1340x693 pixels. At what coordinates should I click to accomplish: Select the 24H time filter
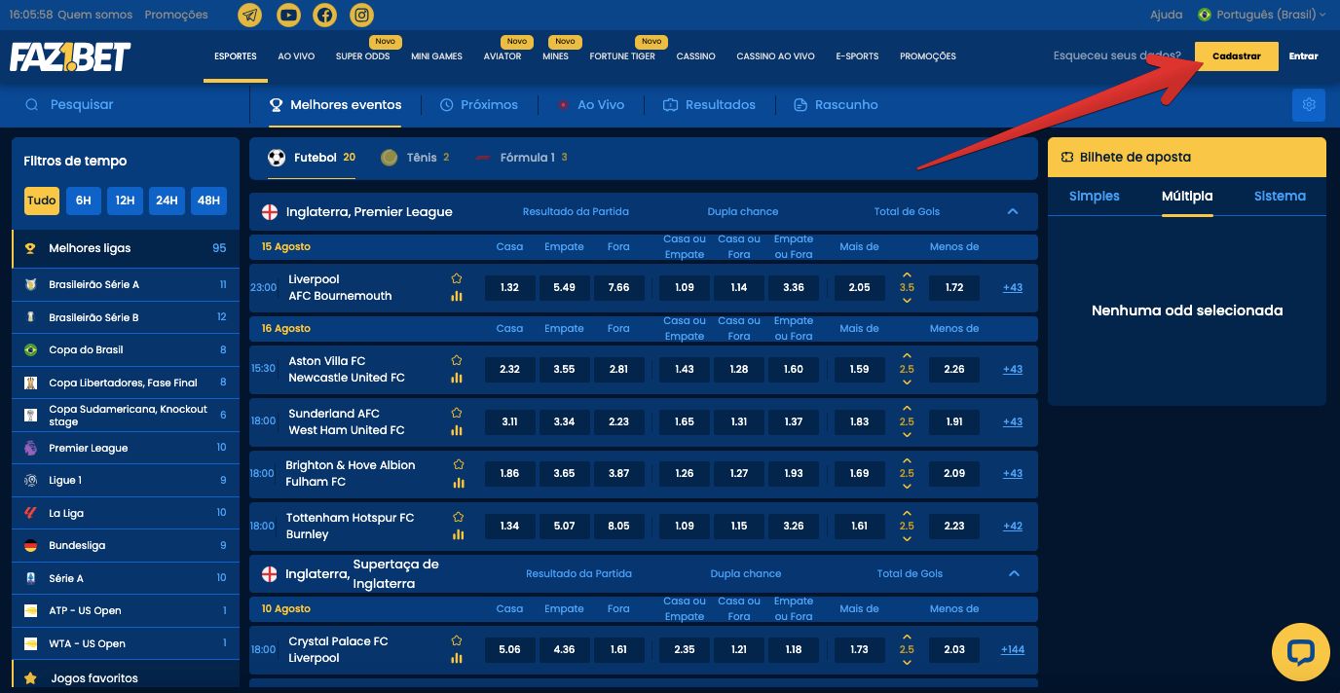[x=167, y=201]
